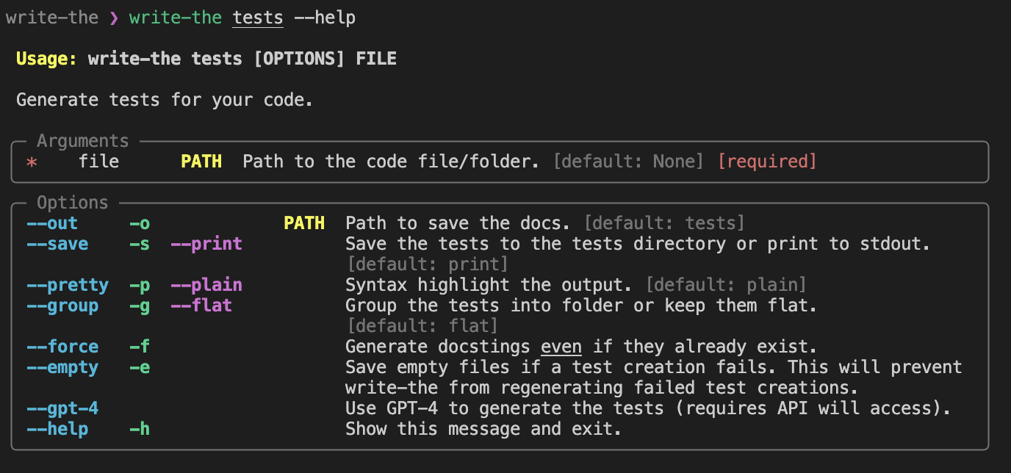Click the --group option flag
1011x473 pixels.
[x=62, y=306]
